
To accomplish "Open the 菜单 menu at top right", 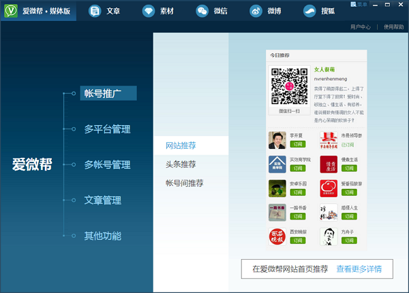I will point(359,5).
